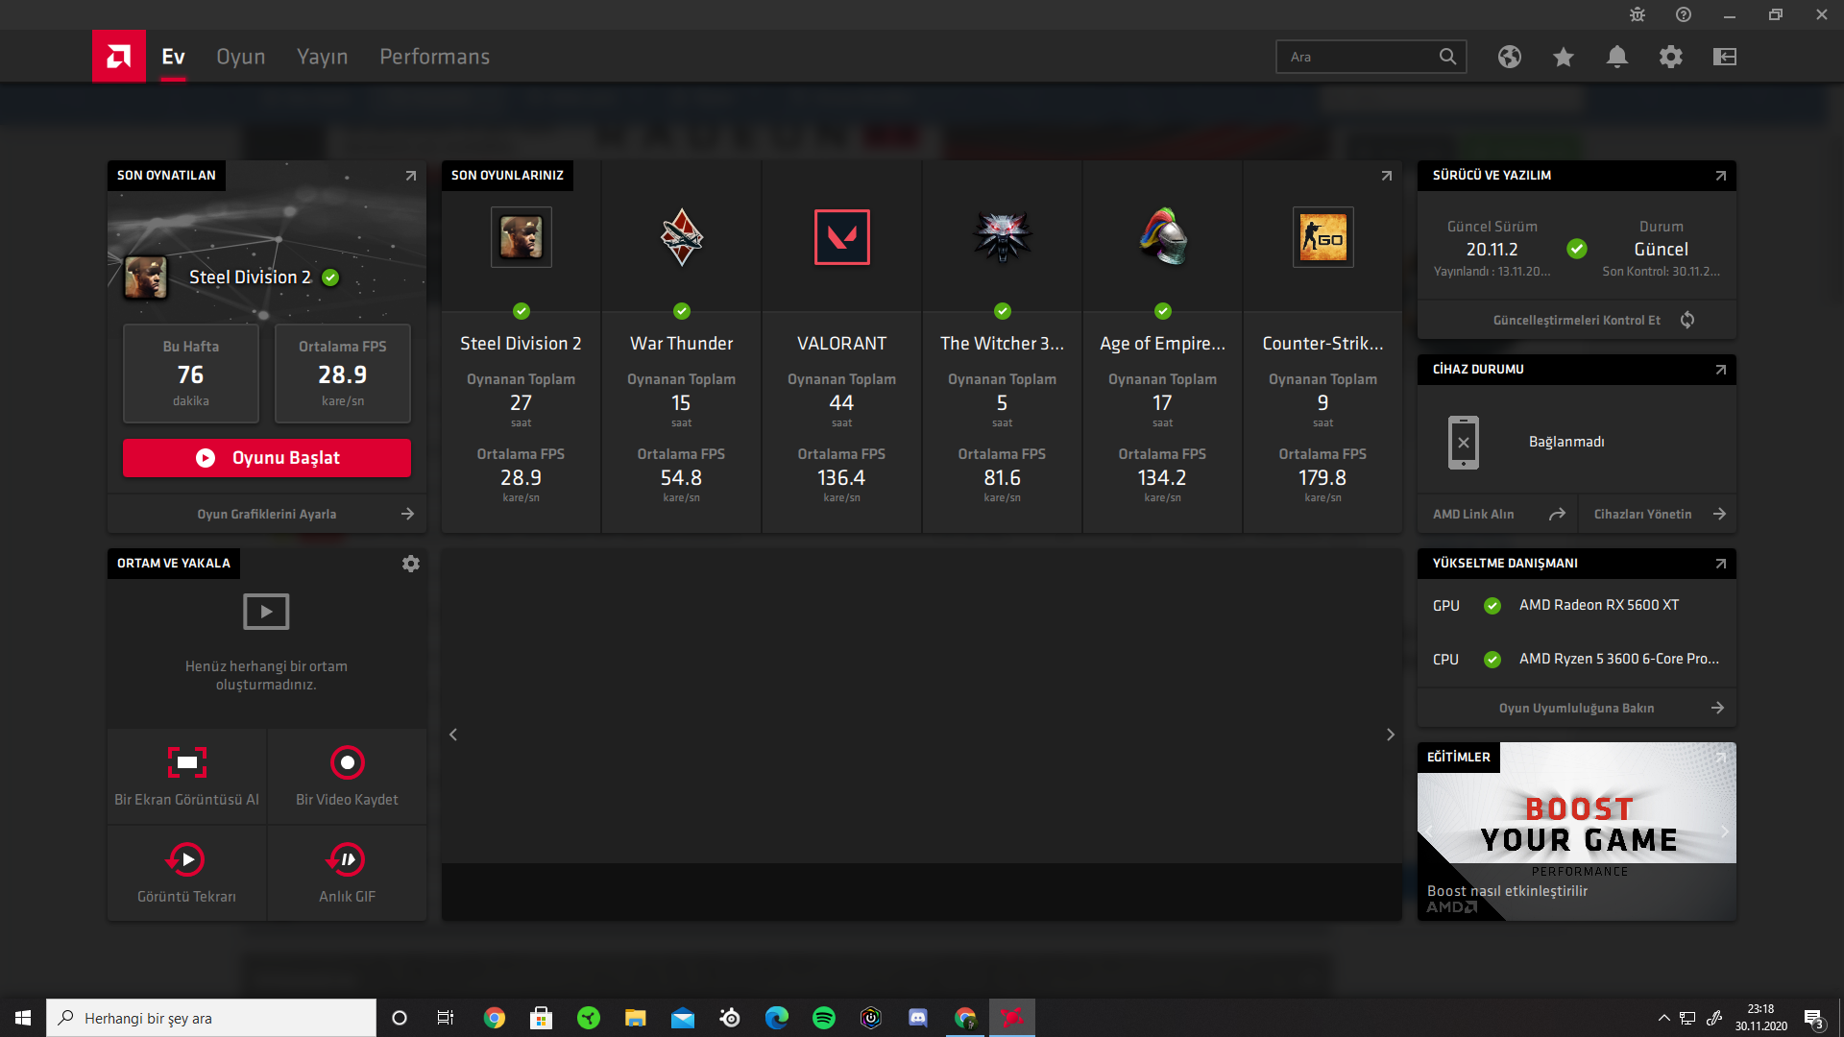Open the settings gear icon
This screenshot has height=1037, width=1844.
tap(1671, 57)
